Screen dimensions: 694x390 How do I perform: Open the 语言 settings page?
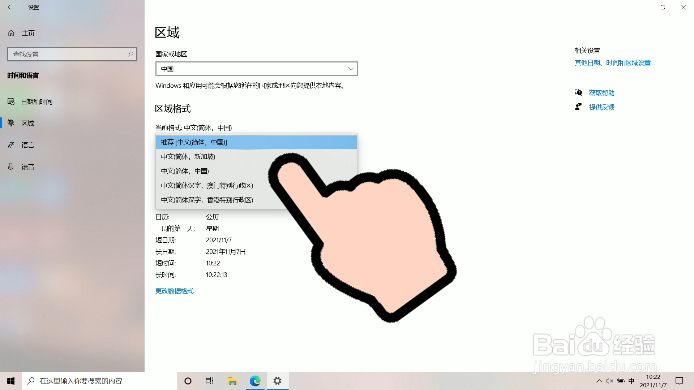72,145
